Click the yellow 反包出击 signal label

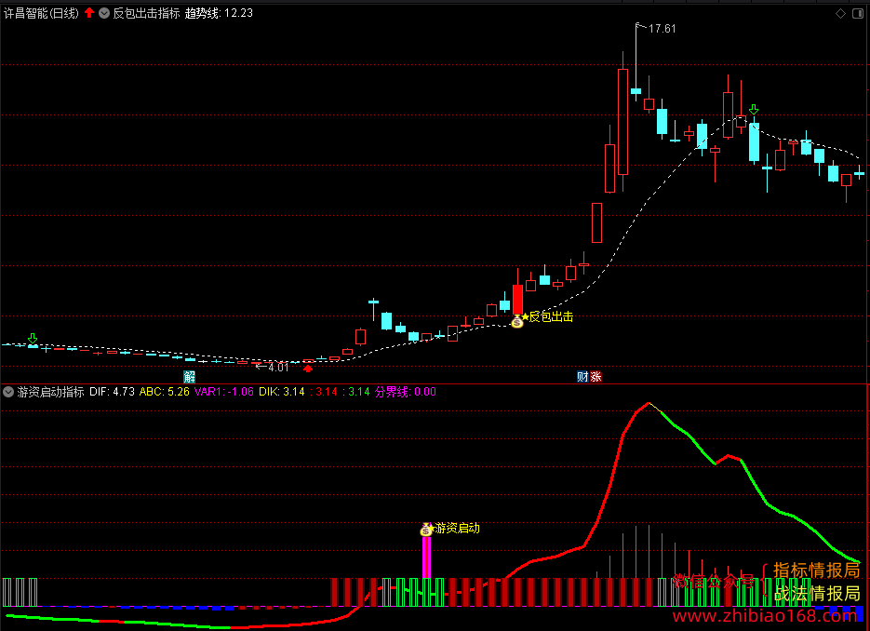pos(551,316)
